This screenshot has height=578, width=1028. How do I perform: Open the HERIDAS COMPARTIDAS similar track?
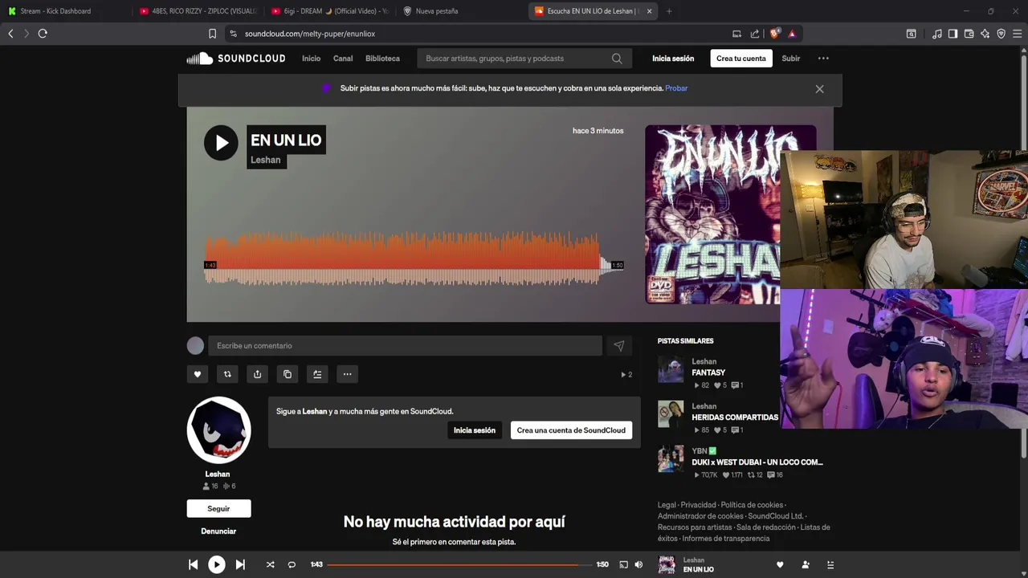pos(735,417)
